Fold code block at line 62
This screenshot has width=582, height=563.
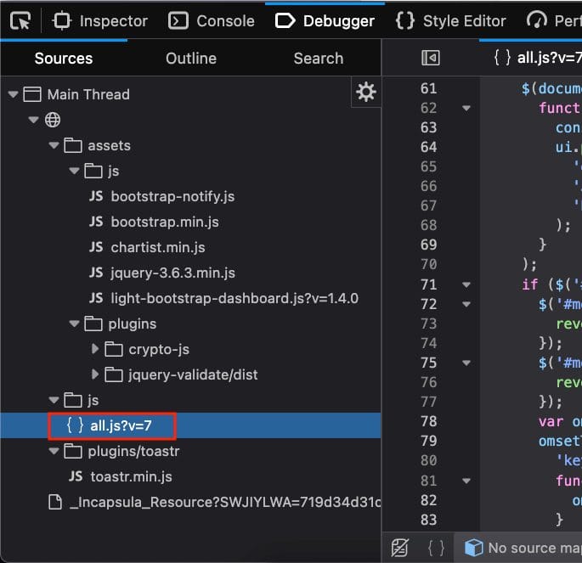466,109
